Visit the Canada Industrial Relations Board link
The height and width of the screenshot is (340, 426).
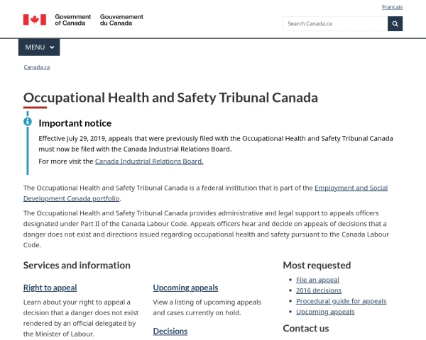[x=149, y=161]
